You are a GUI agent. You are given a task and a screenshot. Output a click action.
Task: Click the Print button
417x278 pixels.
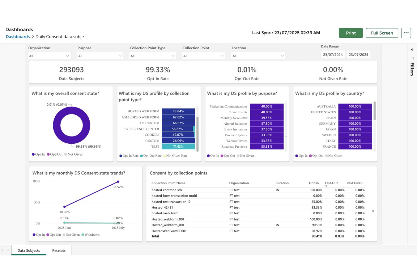point(351,33)
